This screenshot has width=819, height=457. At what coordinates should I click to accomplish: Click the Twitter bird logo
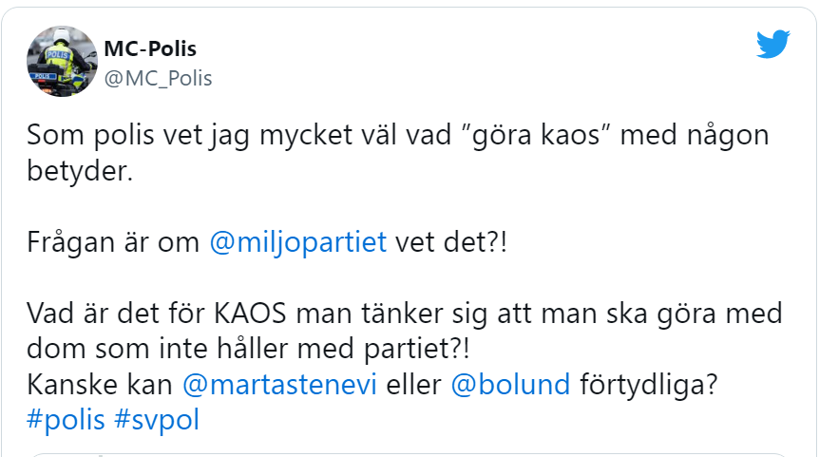773,45
